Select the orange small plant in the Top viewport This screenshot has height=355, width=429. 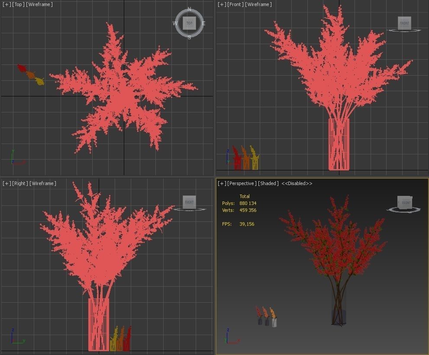[x=30, y=75]
